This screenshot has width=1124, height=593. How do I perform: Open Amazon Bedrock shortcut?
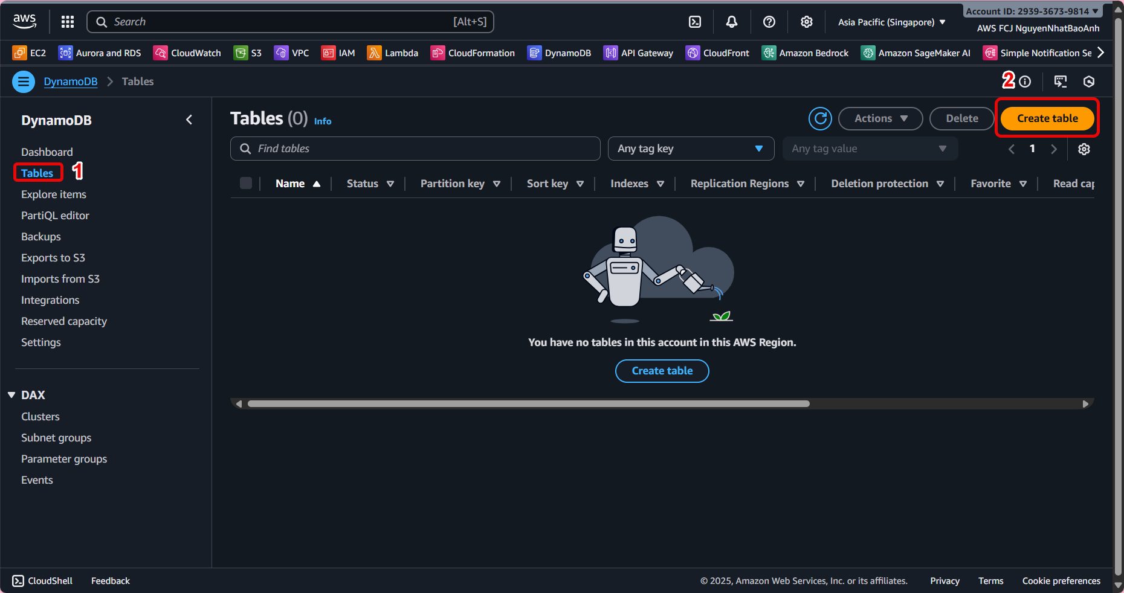pyautogui.click(x=805, y=53)
